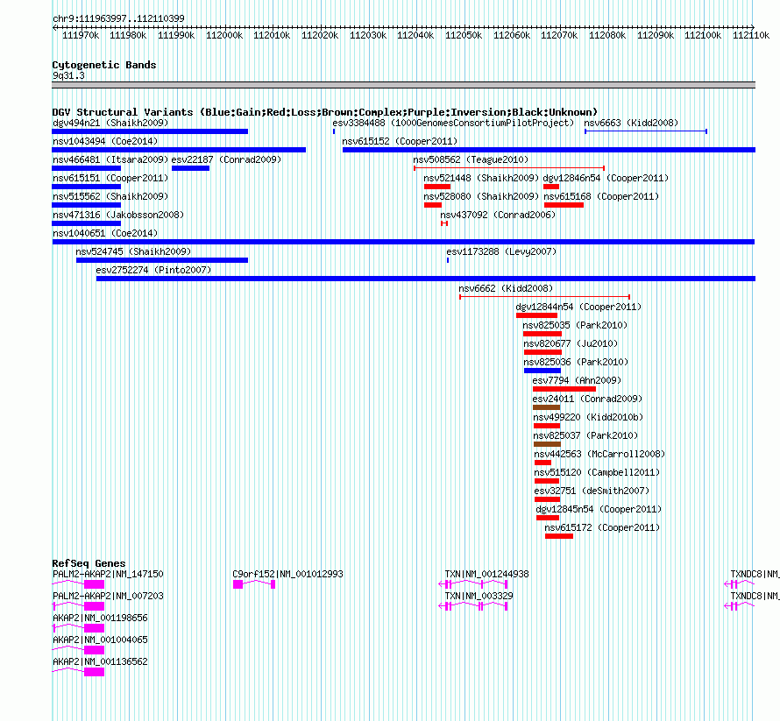Select the nsv615152 (Cooper2011) label
The height and width of the screenshot is (721, 780).
(x=400, y=141)
